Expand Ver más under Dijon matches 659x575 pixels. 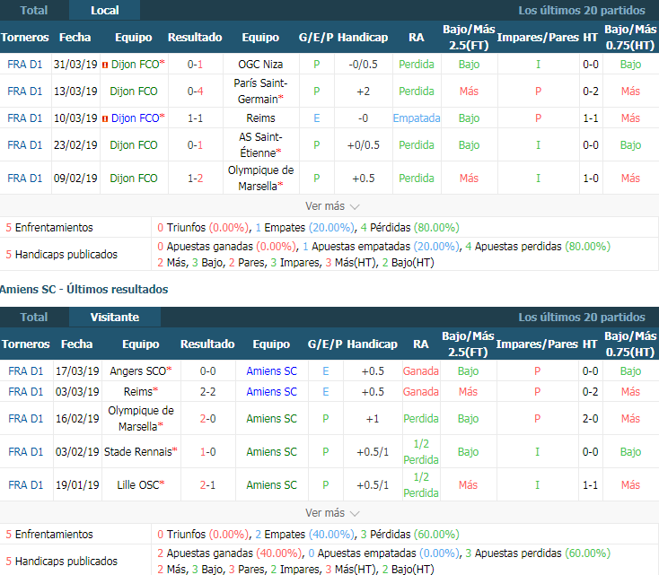332,206
